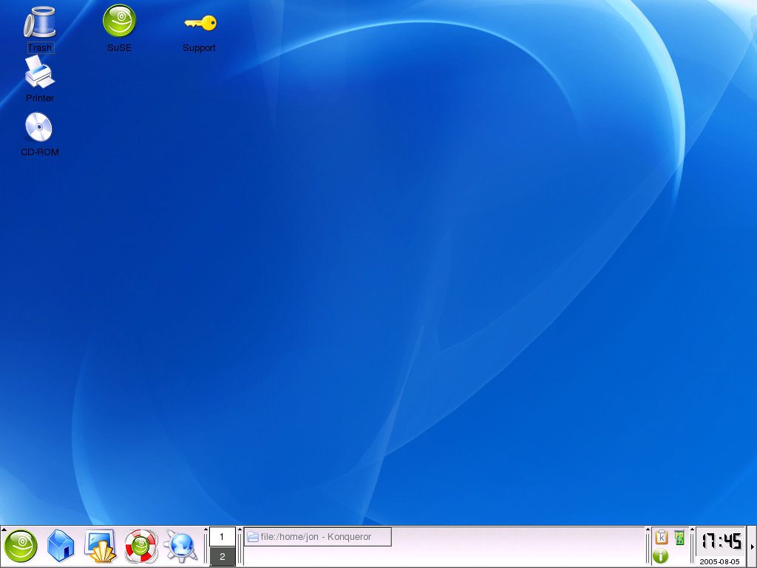This screenshot has width=757, height=568.
Task: Switch to virtual desktop 2
Action: [x=222, y=557]
